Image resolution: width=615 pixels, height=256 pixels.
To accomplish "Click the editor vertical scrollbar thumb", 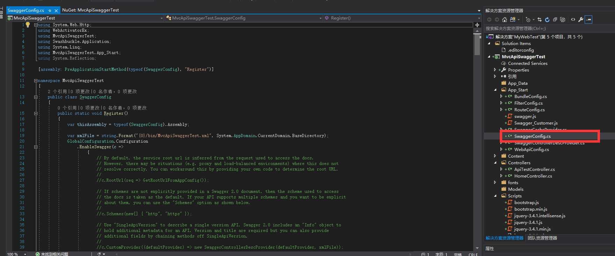I will (x=477, y=44).
